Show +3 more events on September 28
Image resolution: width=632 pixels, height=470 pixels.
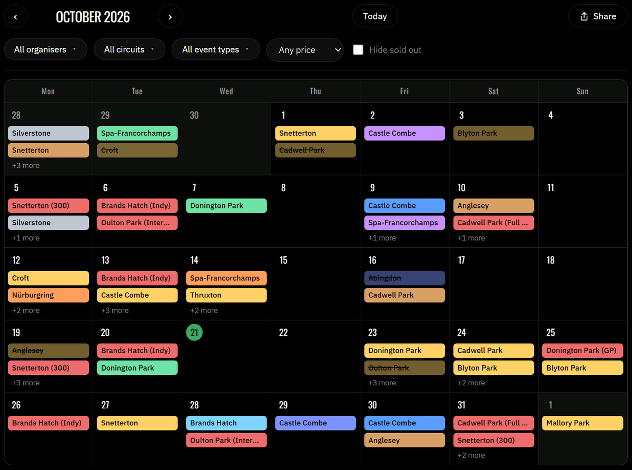click(x=26, y=166)
